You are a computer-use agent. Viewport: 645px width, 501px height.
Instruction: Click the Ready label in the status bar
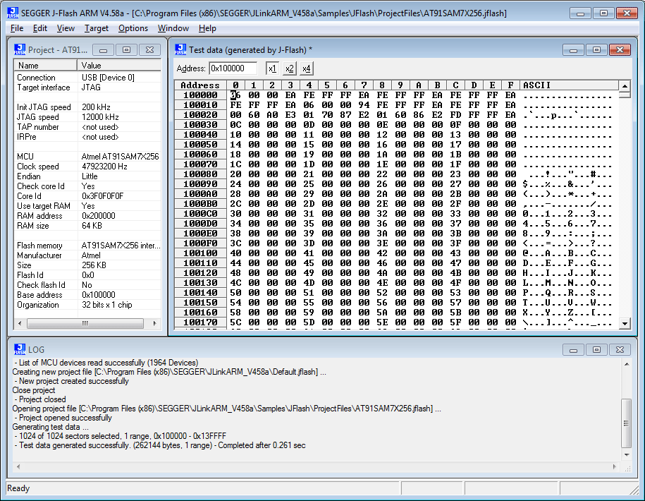[x=18, y=488]
